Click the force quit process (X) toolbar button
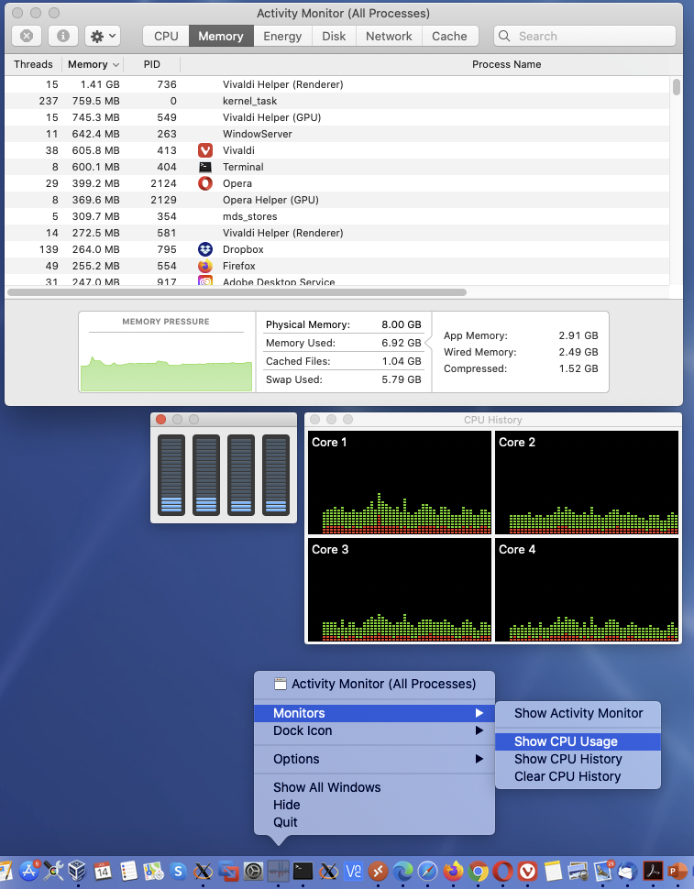 pyautogui.click(x=27, y=36)
